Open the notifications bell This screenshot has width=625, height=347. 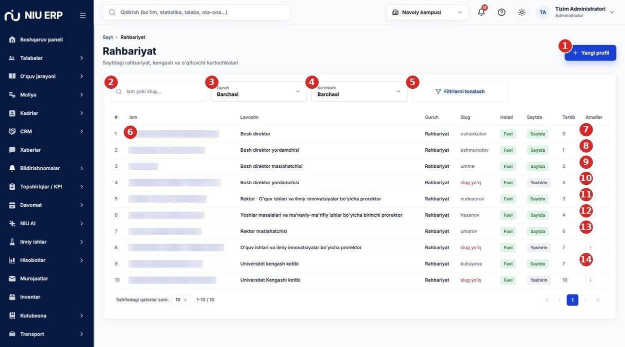pos(481,12)
